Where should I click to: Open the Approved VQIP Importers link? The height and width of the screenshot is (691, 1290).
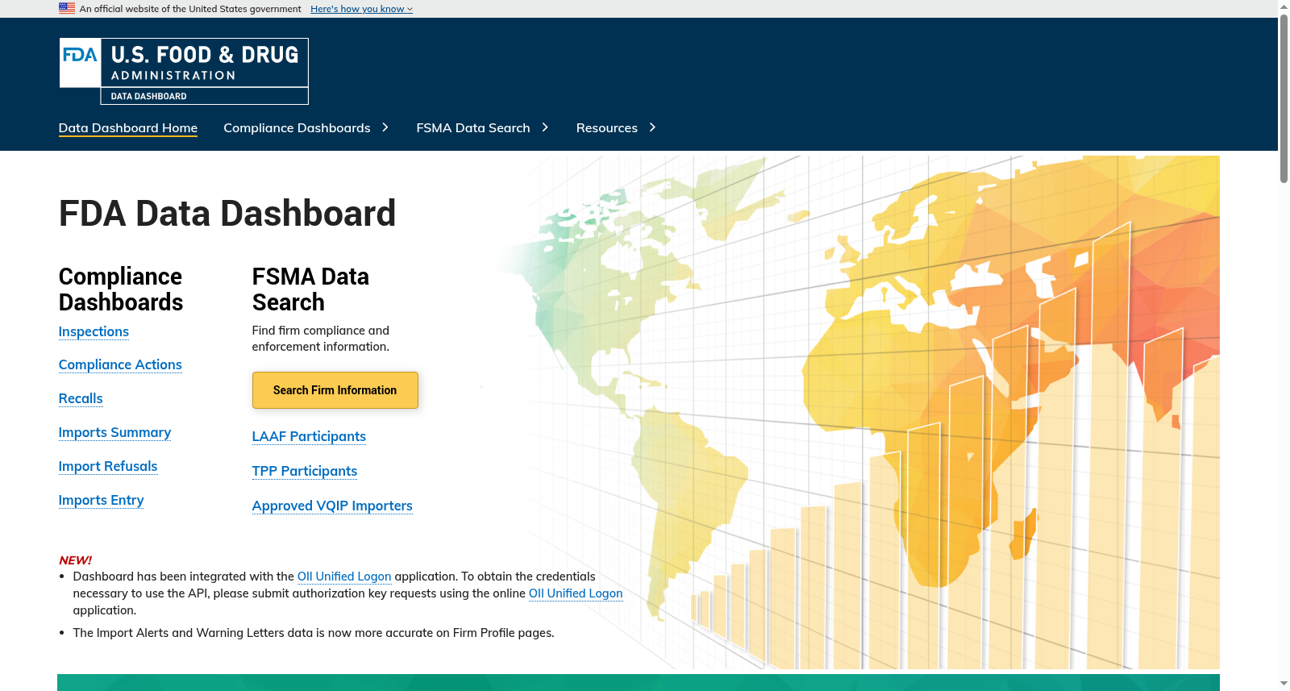tap(332, 506)
